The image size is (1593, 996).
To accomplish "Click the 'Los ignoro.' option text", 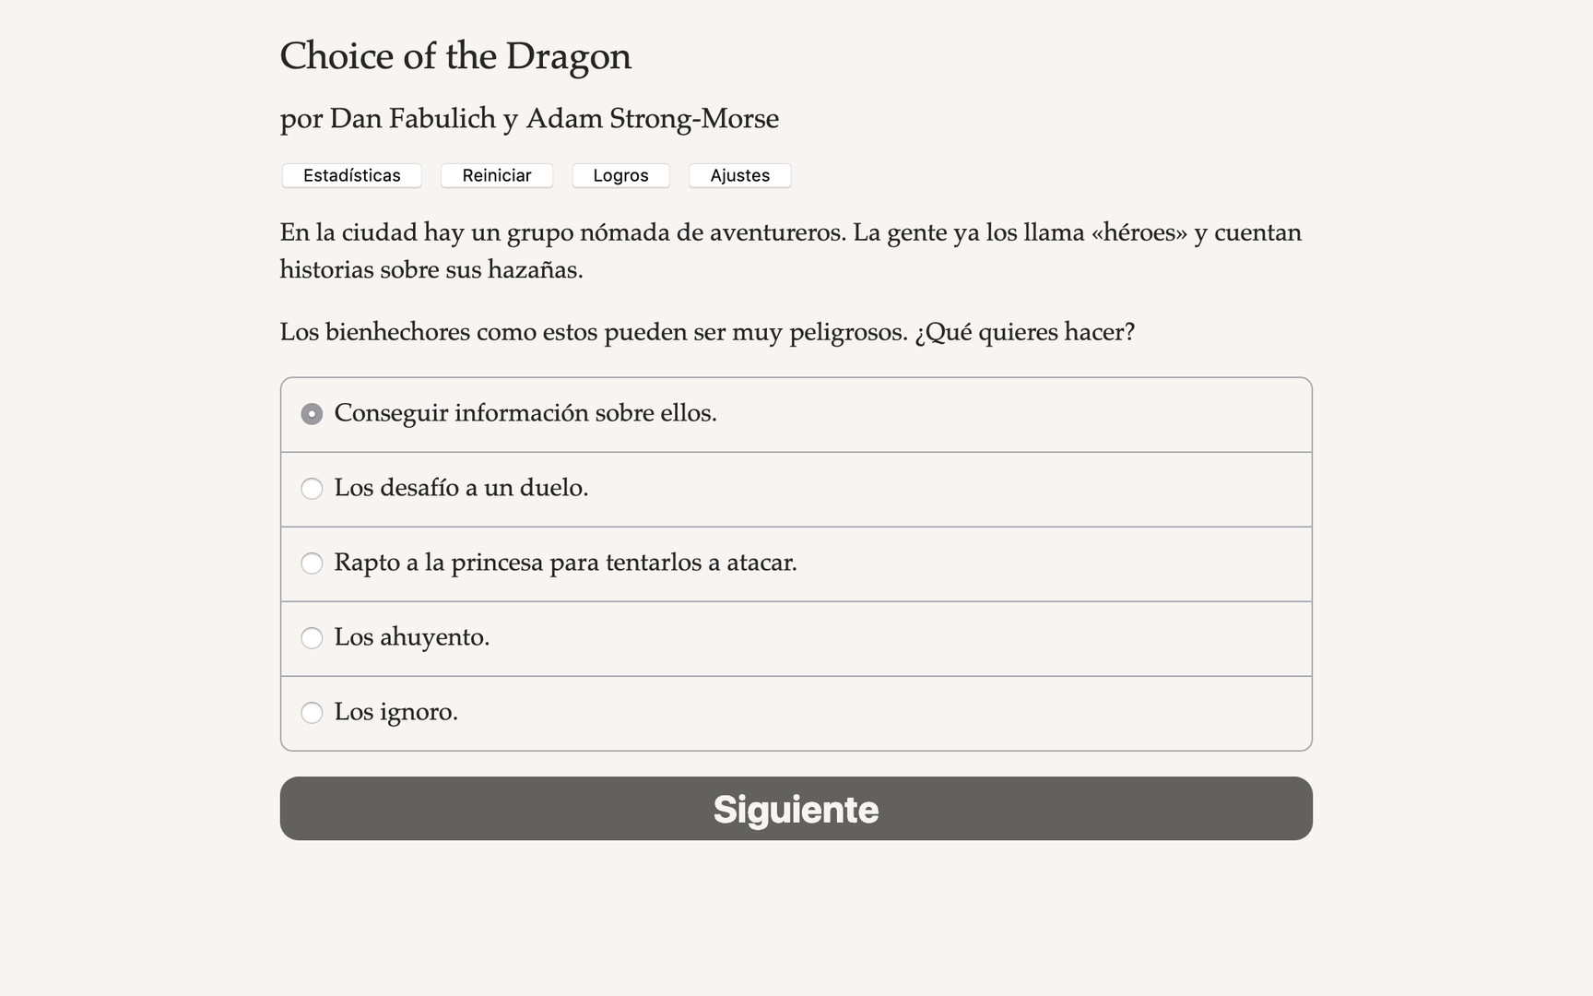I will point(395,712).
